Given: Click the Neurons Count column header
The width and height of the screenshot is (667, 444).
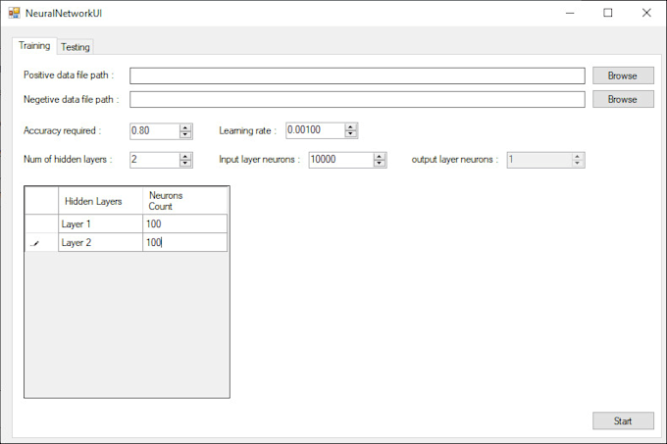Looking at the screenshot, I should click(x=184, y=201).
